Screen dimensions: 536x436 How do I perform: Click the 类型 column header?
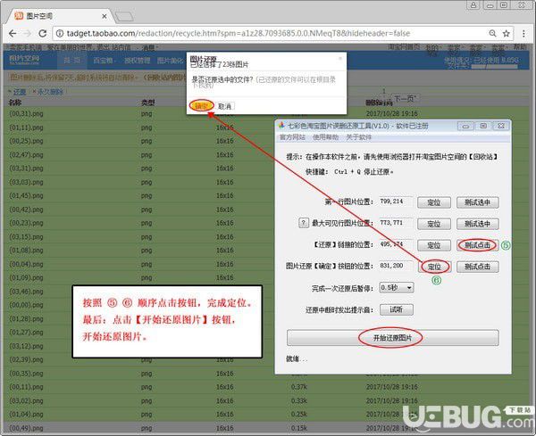148,103
